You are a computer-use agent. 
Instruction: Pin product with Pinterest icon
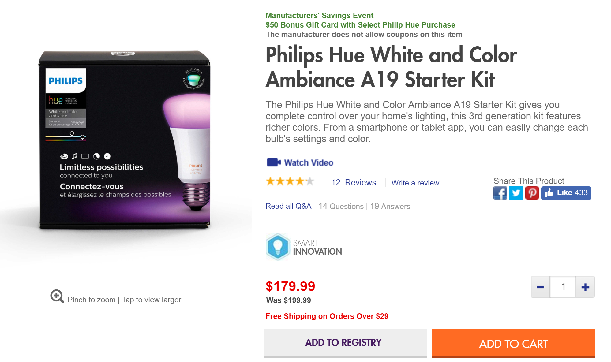pos(532,193)
